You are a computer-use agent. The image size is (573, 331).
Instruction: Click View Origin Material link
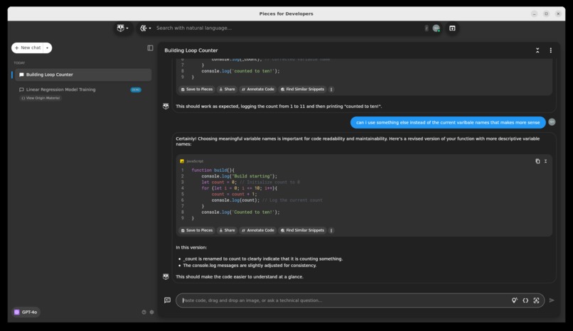coord(41,98)
